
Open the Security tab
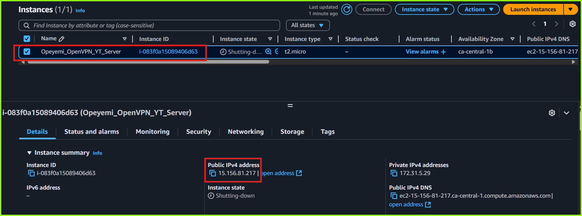coord(198,132)
